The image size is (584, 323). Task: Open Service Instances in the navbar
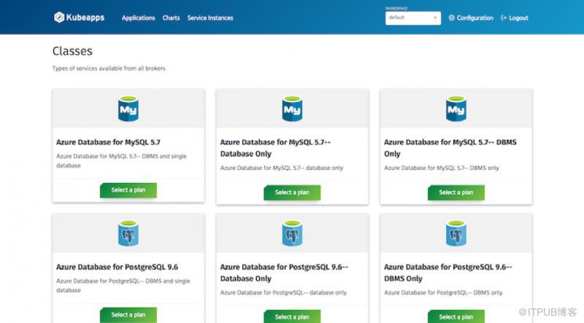pos(210,17)
